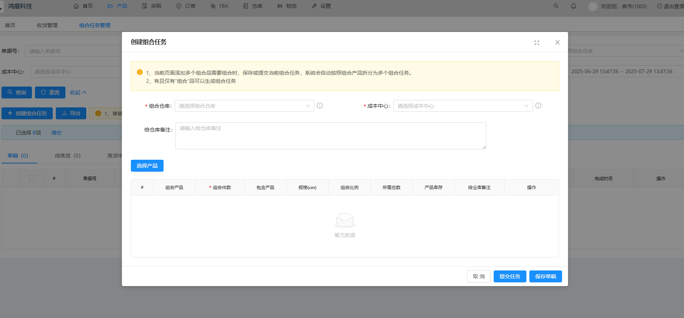Open the 组合仓库 dropdown in dialog
This screenshot has height=318, width=684.
(244, 106)
